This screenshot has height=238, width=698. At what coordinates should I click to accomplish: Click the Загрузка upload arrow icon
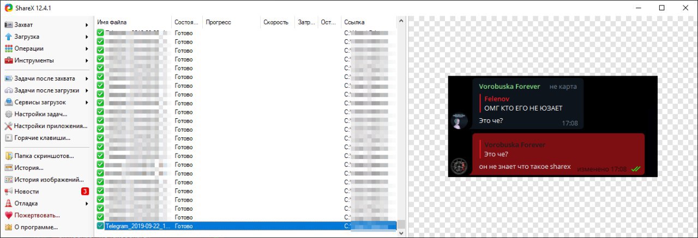point(9,37)
